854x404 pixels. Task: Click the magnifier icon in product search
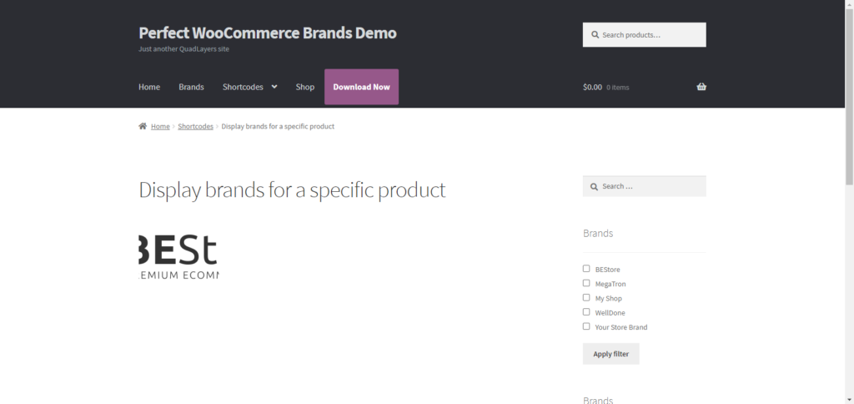click(594, 35)
